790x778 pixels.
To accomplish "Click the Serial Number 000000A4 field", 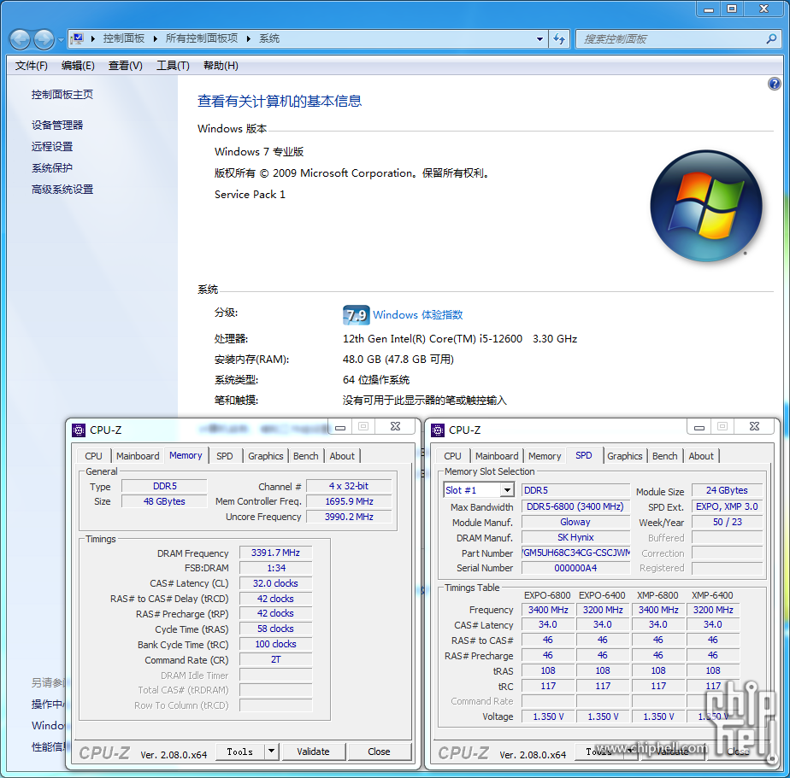I will (576, 568).
